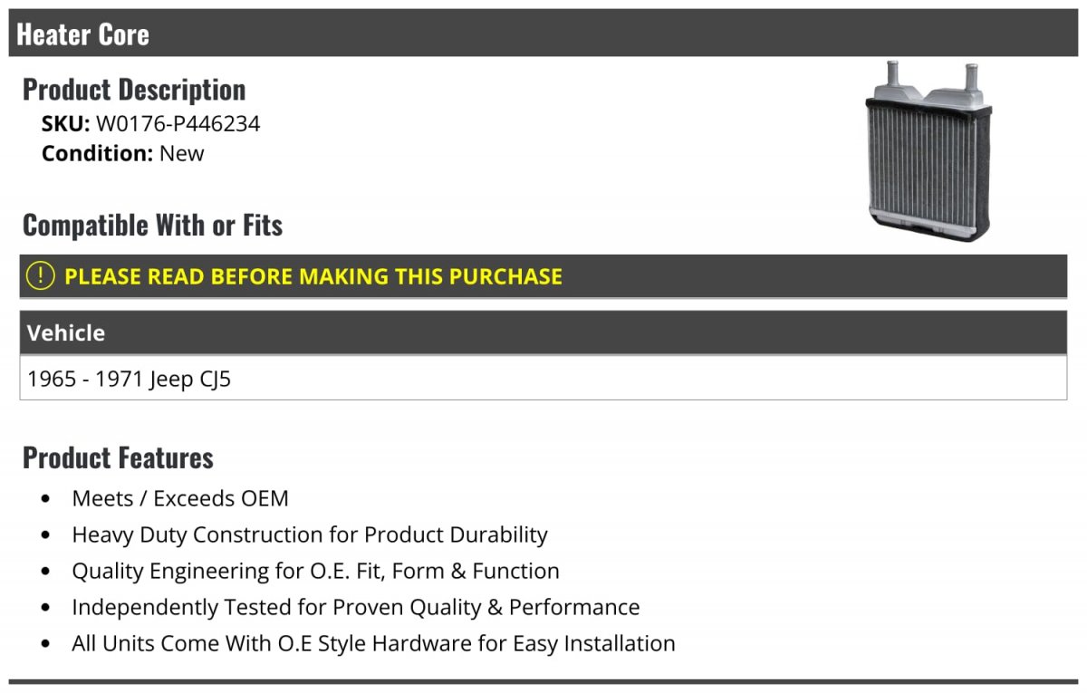Select the SKU W0176-P446234 text

point(150,123)
